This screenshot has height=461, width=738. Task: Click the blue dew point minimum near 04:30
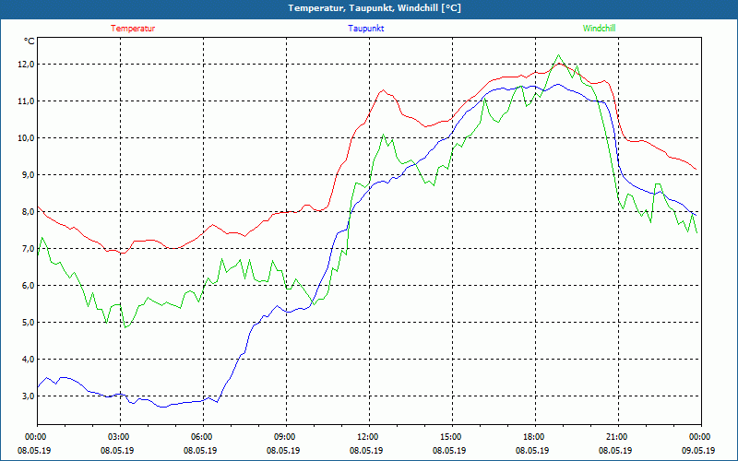[163, 407]
